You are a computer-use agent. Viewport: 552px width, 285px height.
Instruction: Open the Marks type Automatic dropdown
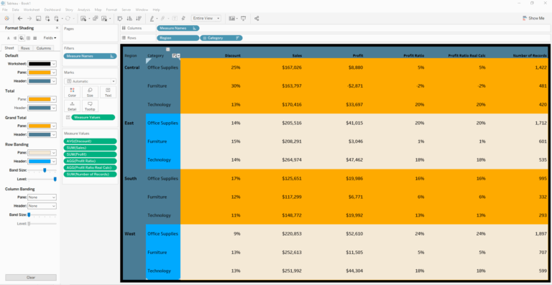click(90, 81)
